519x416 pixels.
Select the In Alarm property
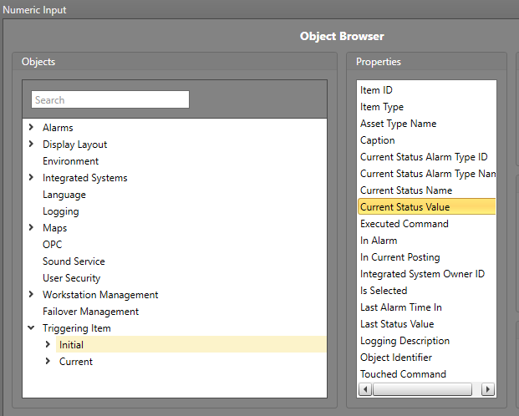tap(379, 241)
